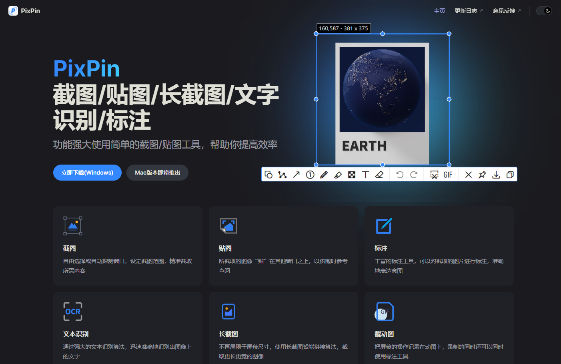The image size is (561, 364).
Task: Click the GIF file icon in 截动图 card
Action: [x=384, y=312]
